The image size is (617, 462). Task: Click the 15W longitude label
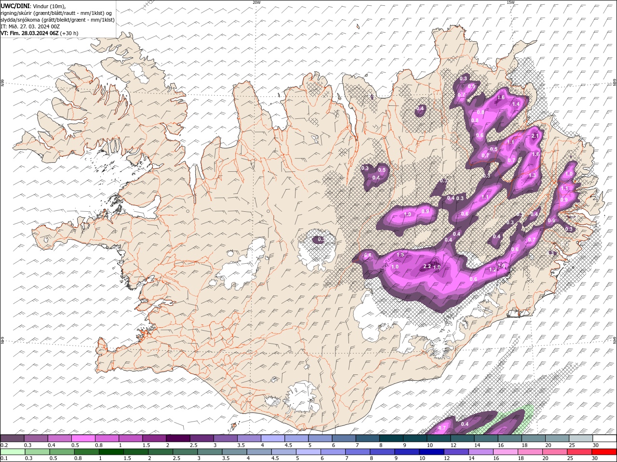(x=510, y=2)
